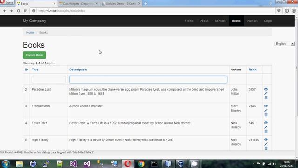298x168 pixels.
Task: Select the "A book about a monster" description
Action: (x=86, y=106)
